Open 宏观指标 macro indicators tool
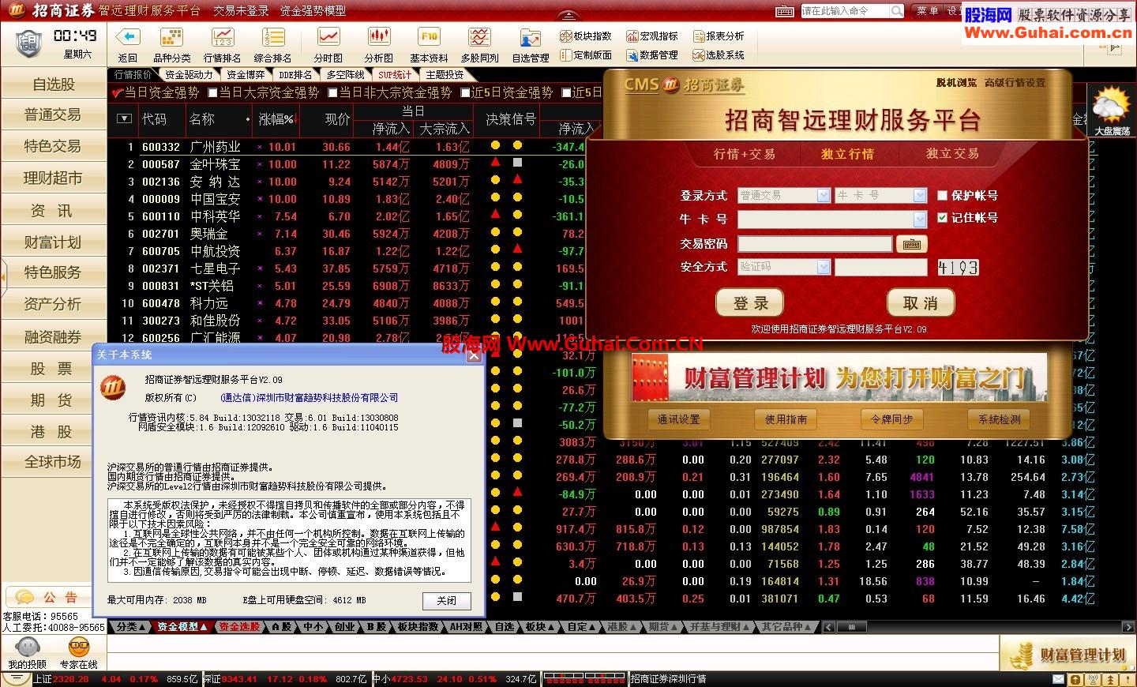Viewport: 1137px width, 687px height. [651, 36]
